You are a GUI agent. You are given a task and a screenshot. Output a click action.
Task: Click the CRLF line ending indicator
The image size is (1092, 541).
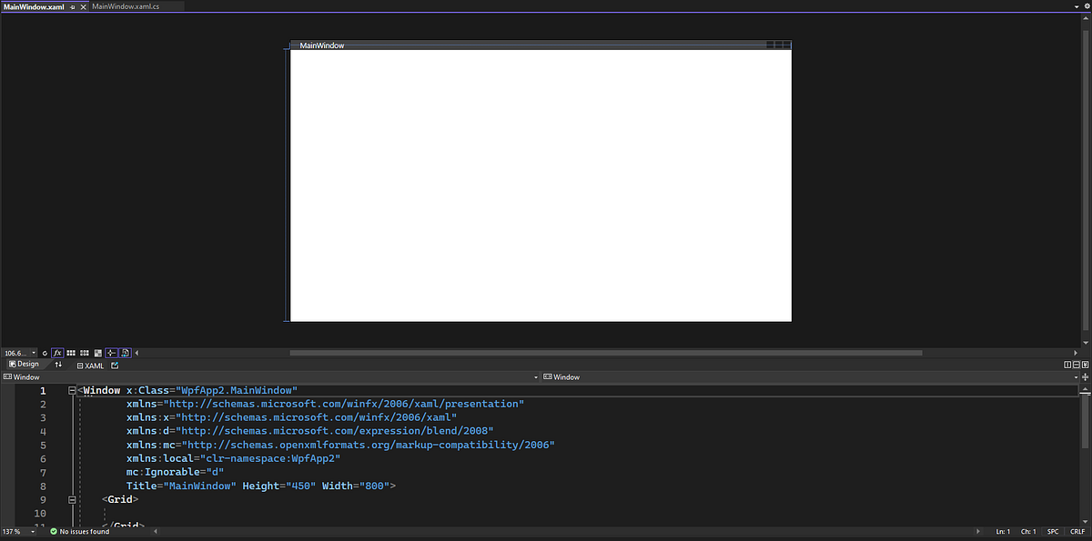click(x=1077, y=532)
